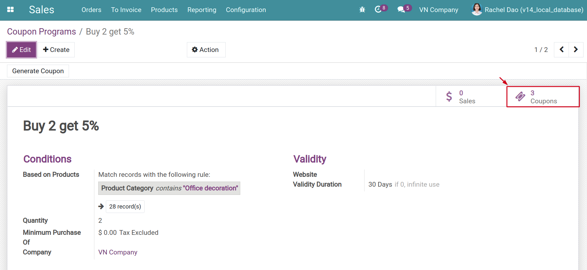This screenshot has height=270, width=587.
Task: Click the Quantity value 2
Action: coord(100,221)
